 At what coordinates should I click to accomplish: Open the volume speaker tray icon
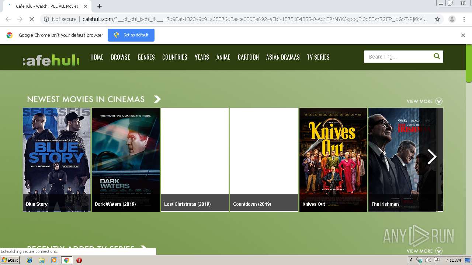(428, 260)
